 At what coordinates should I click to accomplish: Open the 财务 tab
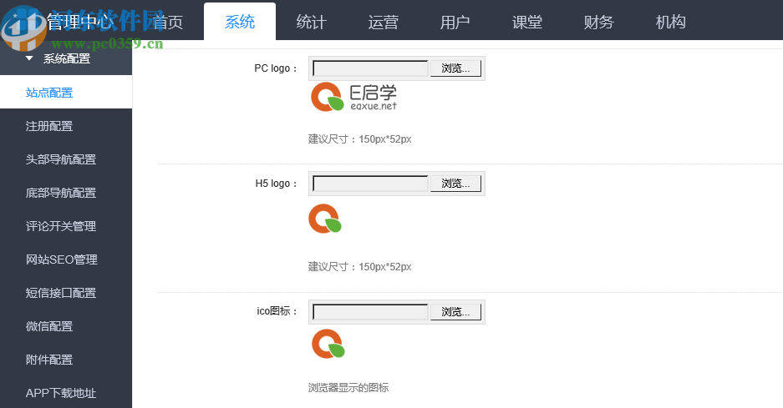[598, 22]
